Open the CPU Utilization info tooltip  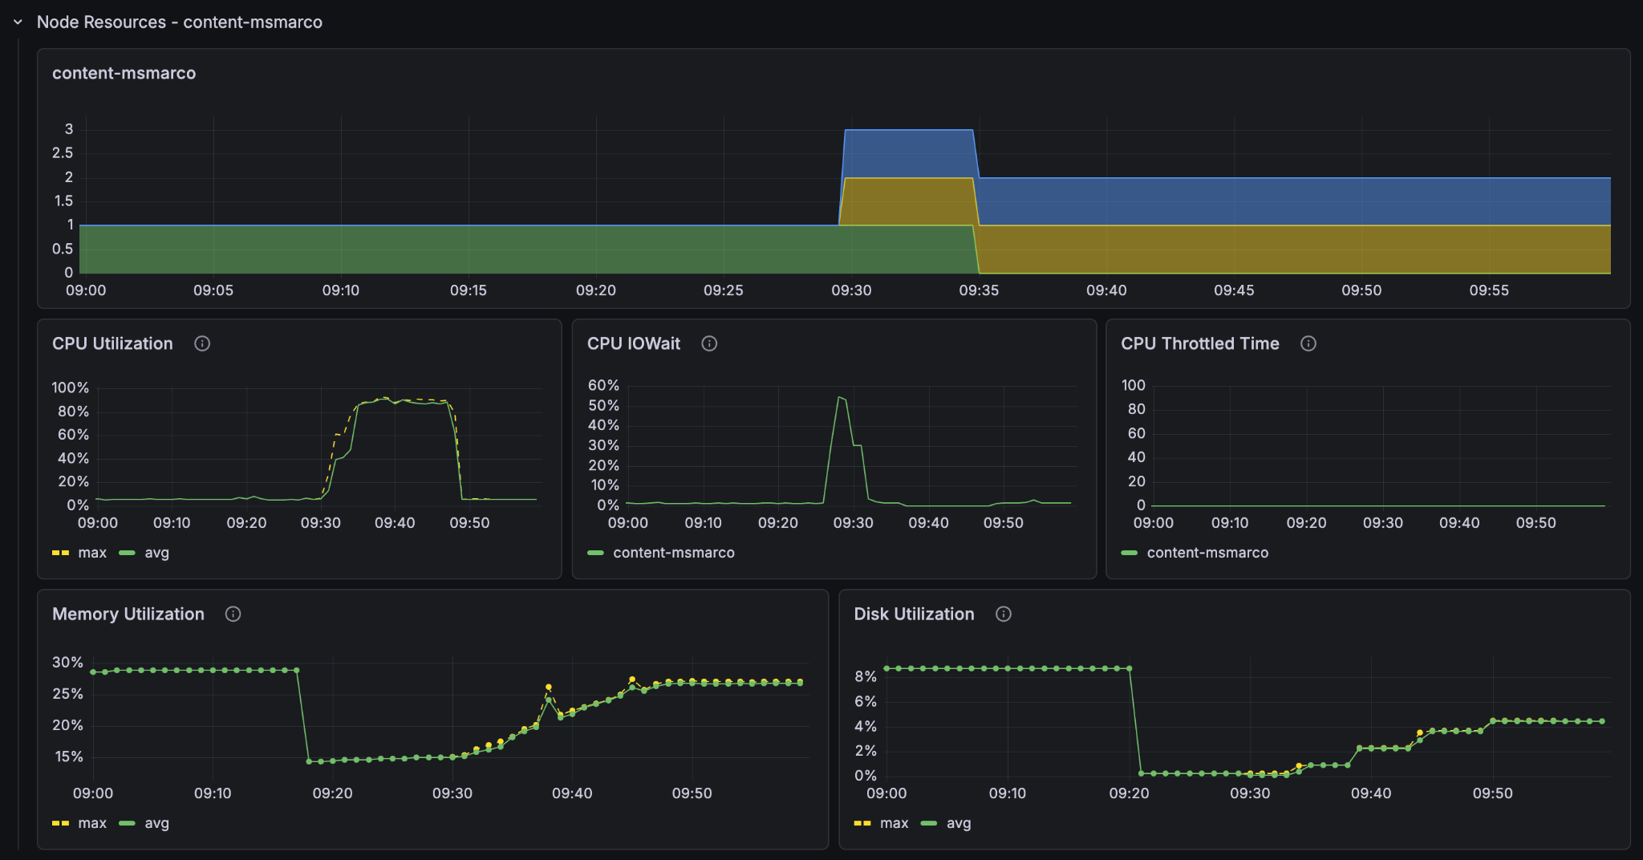click(x=202, y=343)
